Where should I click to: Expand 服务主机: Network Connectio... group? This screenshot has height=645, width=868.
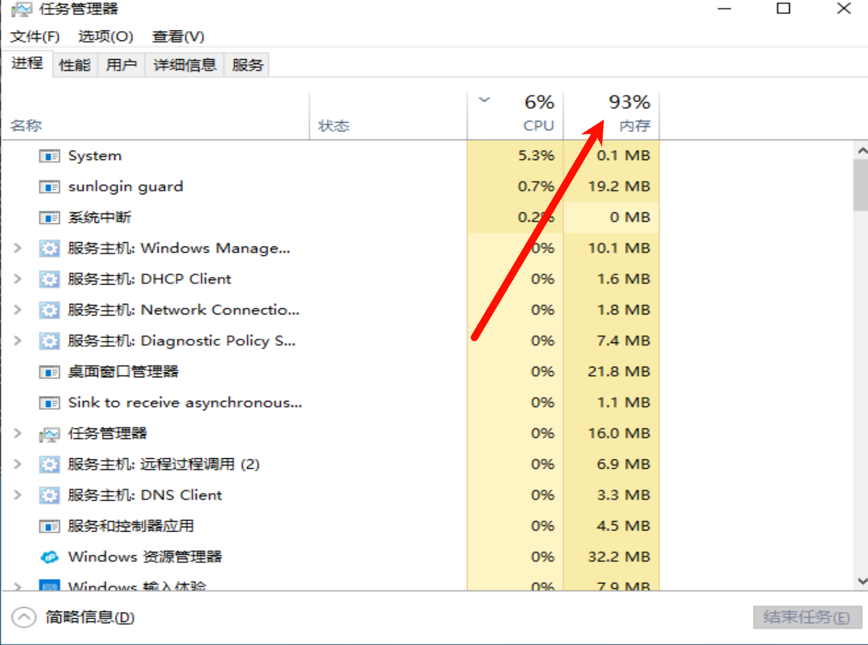(x=18, y=310)
